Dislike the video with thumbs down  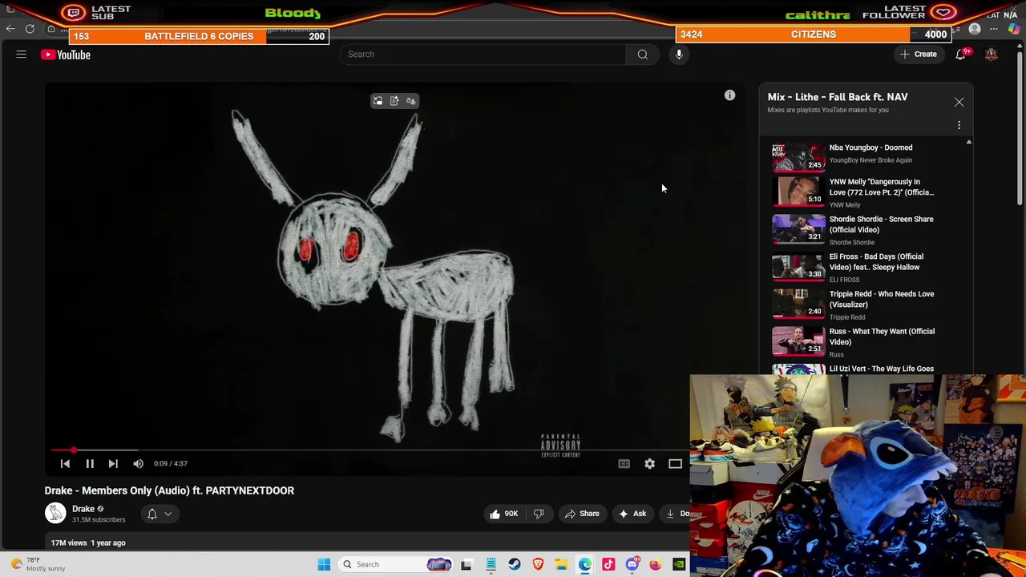tap(539, 514)
